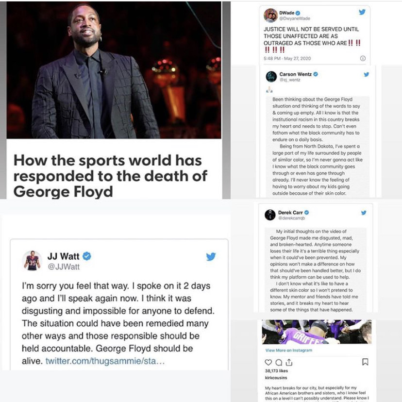Open the @DwyaneWade handle

click(295, 18)
